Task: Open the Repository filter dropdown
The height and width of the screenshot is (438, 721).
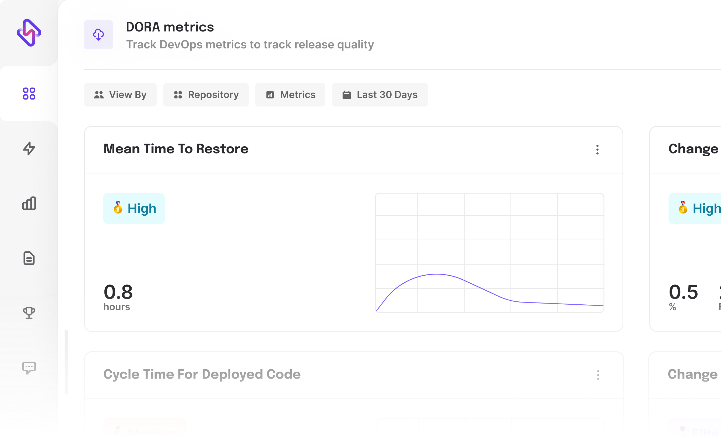Action: click(206, 95)
